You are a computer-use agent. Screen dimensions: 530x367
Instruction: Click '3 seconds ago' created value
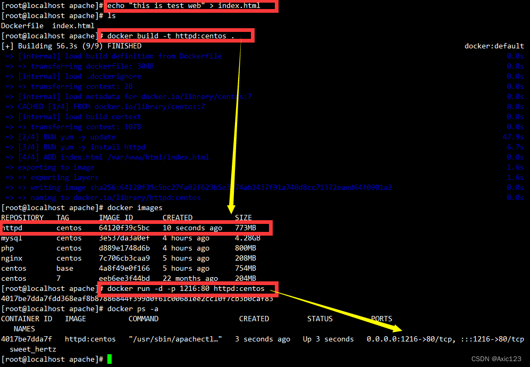coord(263,339)
